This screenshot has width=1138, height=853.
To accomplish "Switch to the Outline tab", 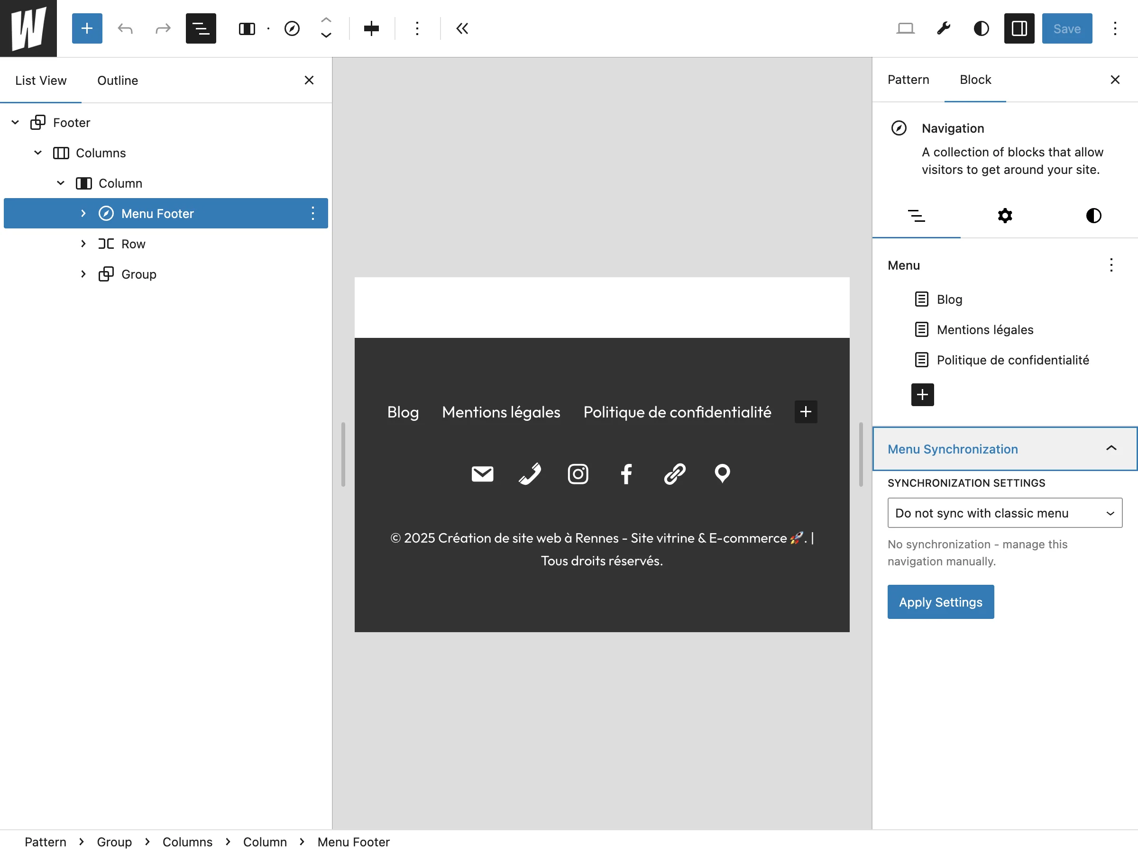I will (117, 80).
